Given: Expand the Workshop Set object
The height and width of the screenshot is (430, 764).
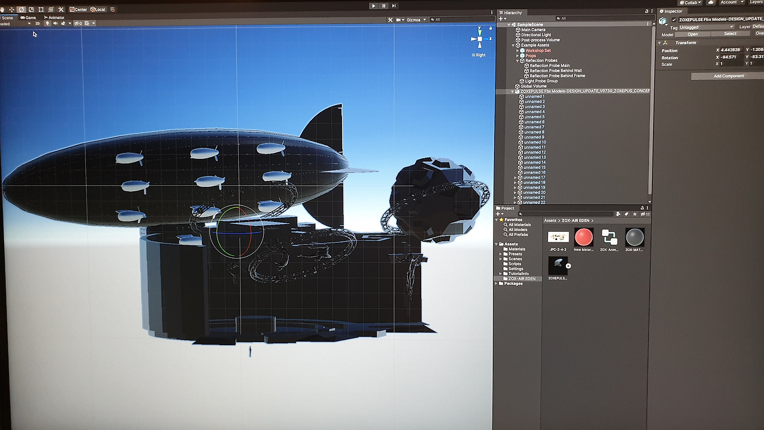Looking at the screenshot, I should [x=517, y=51].
